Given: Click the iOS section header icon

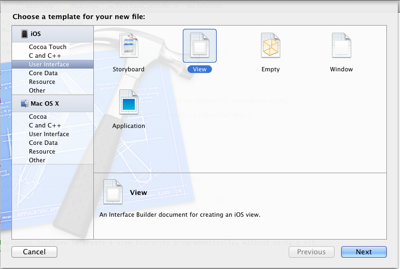Looking at the screenshot, I should pyautogui.click(x=25, y=34).
